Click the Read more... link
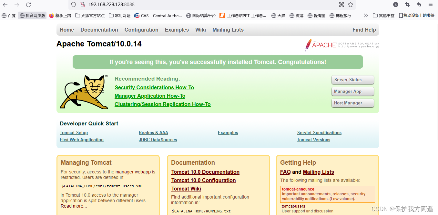Screen dimensions: 438x215 pyautogui.click(x=74, y=206)
